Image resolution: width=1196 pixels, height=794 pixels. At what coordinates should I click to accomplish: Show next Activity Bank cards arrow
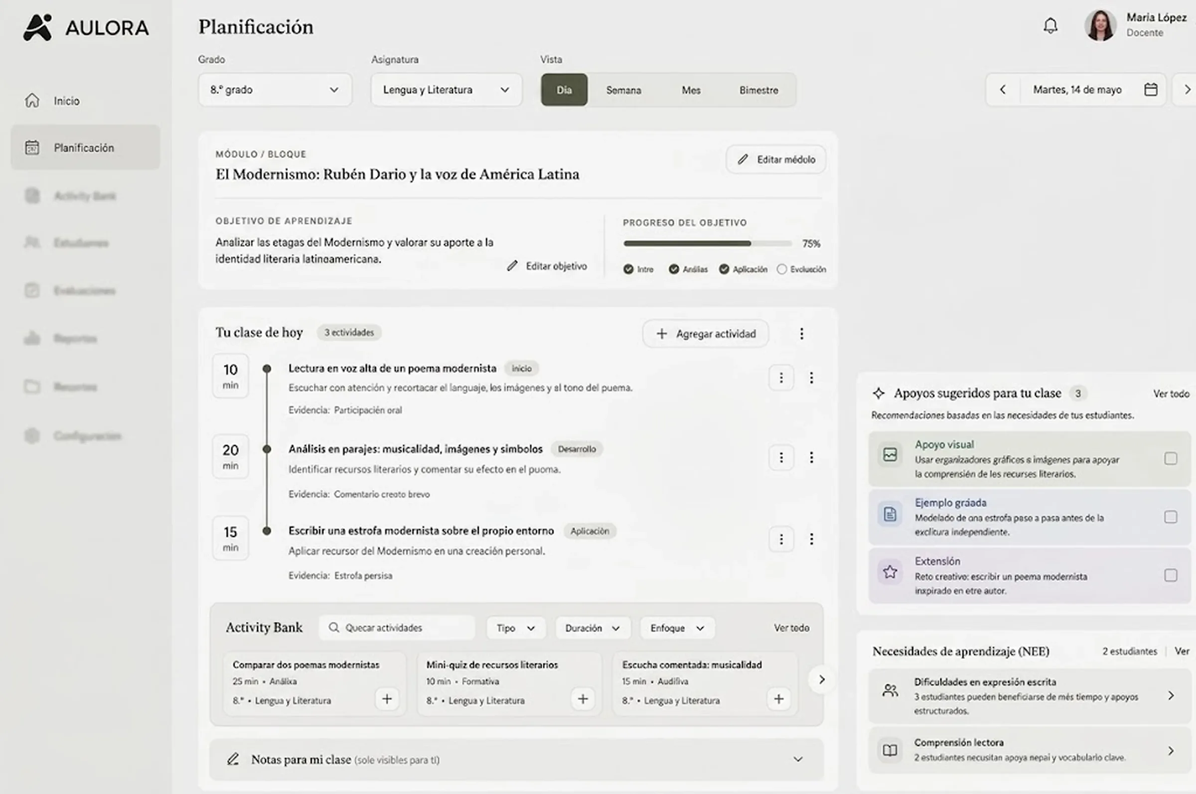[x=822, y=679]
